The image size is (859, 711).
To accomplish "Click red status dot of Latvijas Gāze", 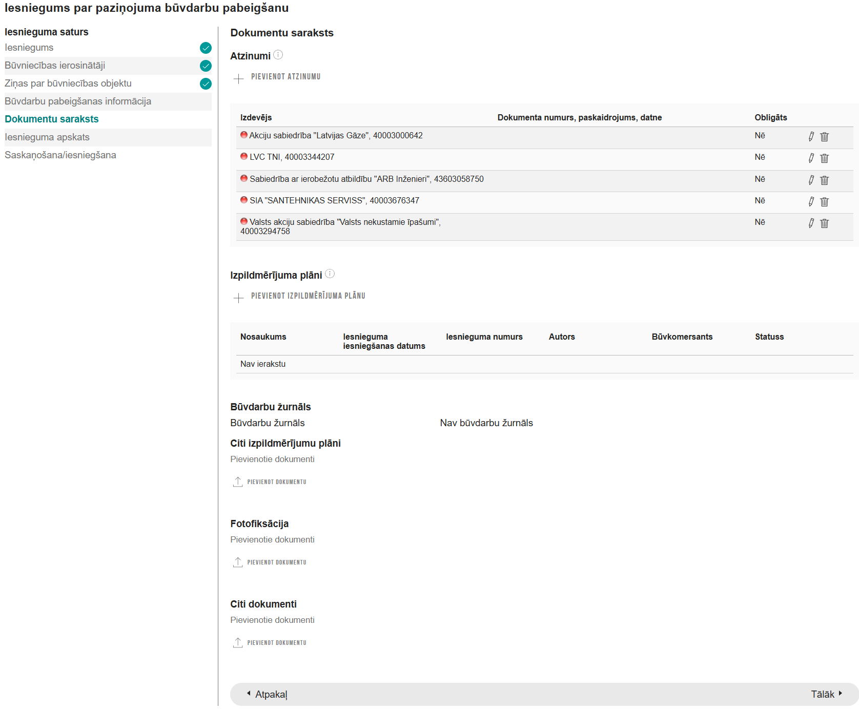I will pyautogui.click(x=244, y=135).
